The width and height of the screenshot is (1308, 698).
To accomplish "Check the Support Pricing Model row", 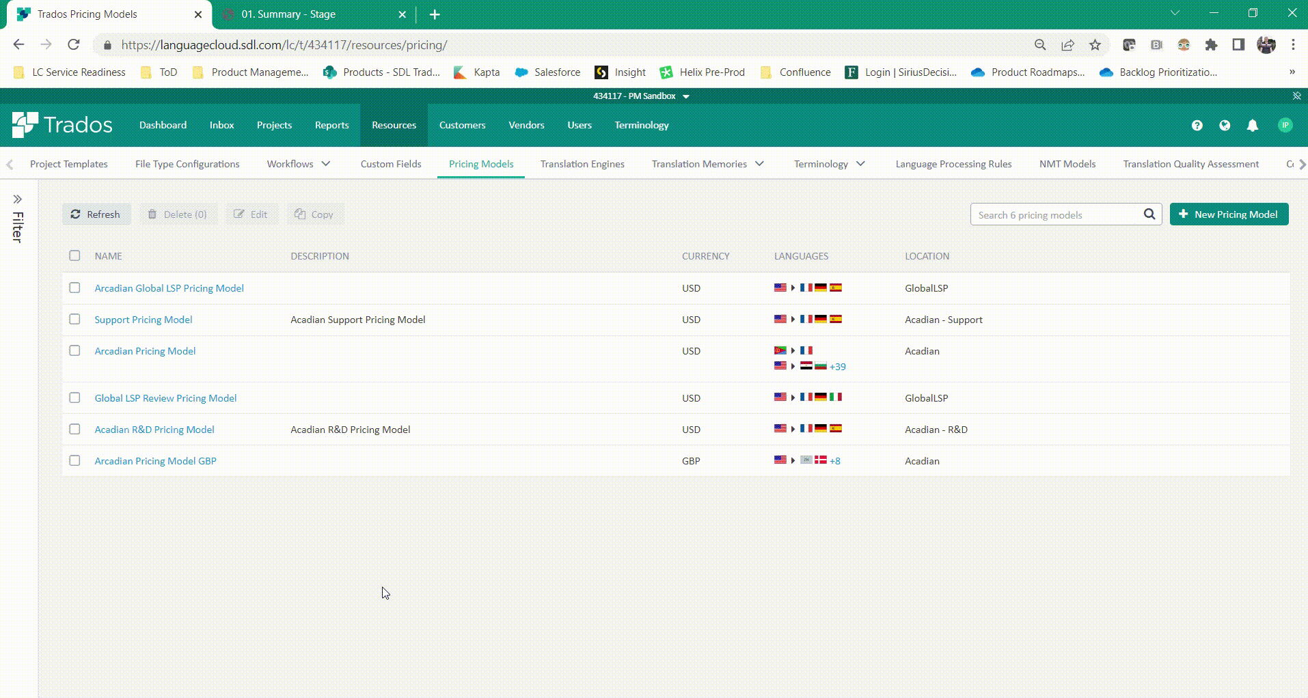I will (74, 320).
